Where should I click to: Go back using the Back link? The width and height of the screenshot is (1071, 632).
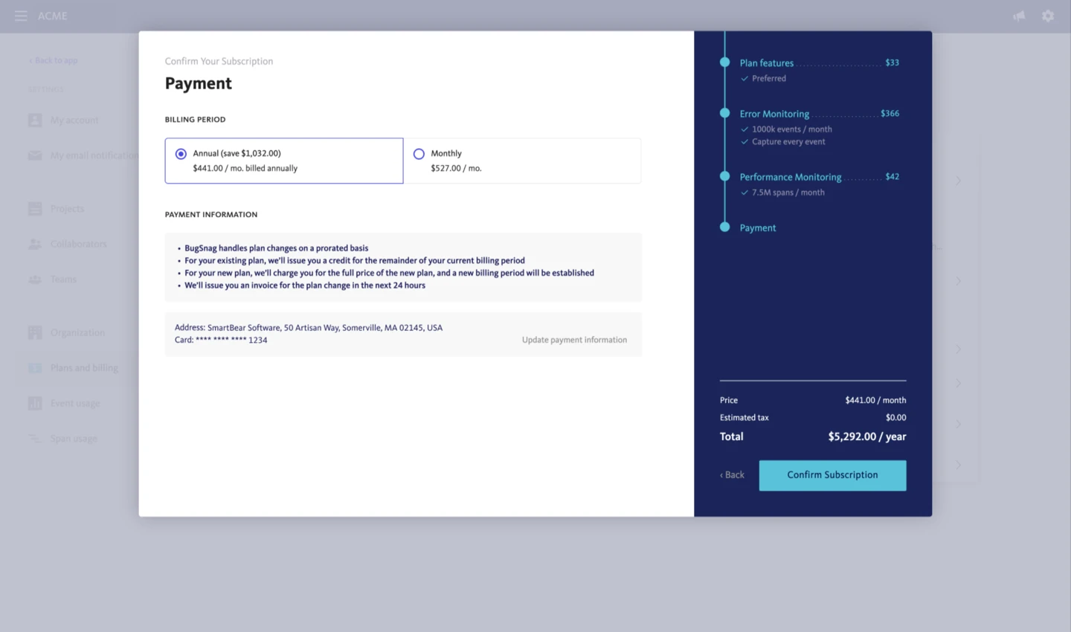[732, 475]
